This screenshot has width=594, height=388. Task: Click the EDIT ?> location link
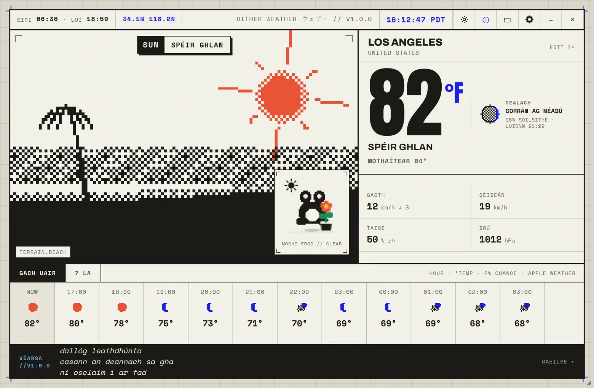click(x=562, y=48)
